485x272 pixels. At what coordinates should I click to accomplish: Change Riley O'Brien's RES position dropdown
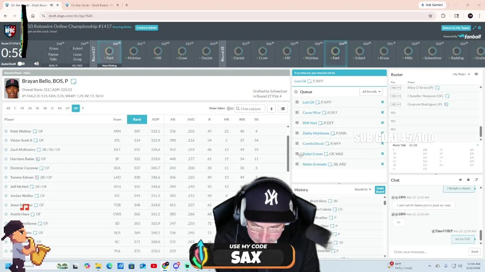click(396, 88)
